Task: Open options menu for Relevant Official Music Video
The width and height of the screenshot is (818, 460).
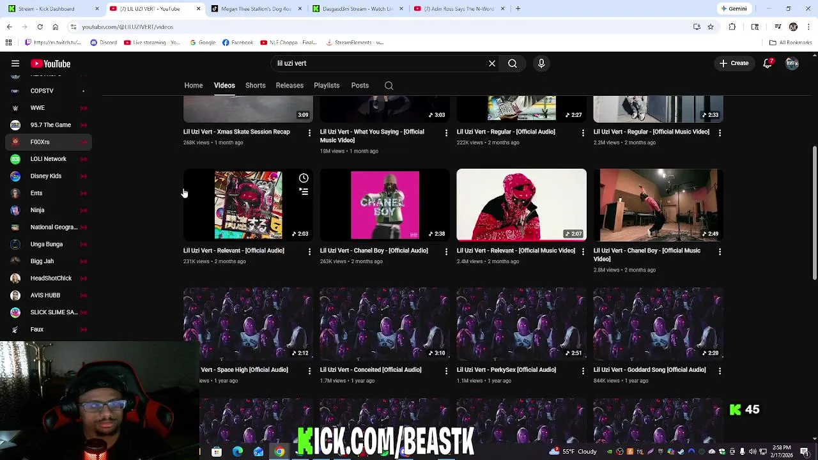Action: point(583,252)
